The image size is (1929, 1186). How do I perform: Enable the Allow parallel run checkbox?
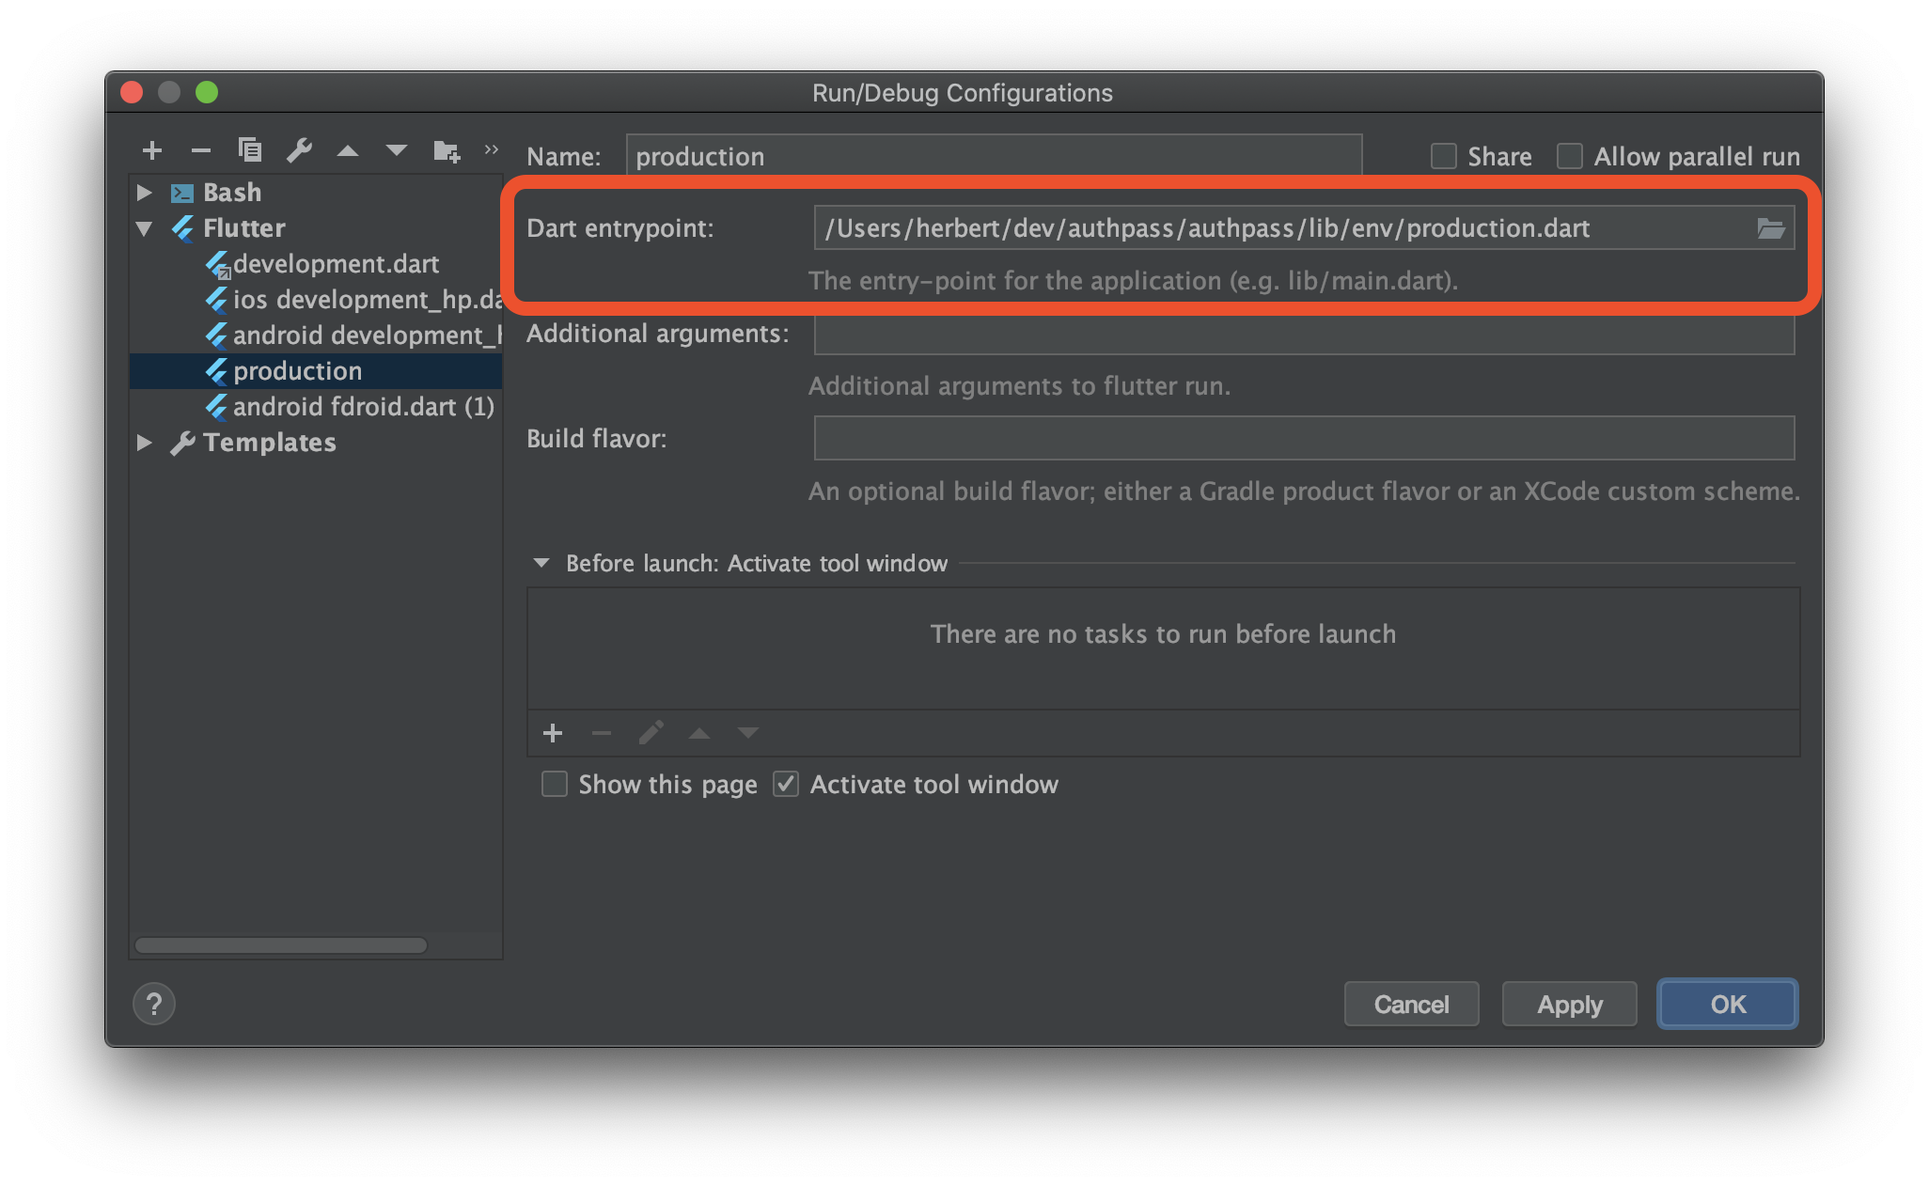click(x=1571, y=154)
